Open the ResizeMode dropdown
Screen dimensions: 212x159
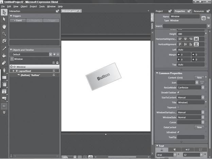(203, 87)
